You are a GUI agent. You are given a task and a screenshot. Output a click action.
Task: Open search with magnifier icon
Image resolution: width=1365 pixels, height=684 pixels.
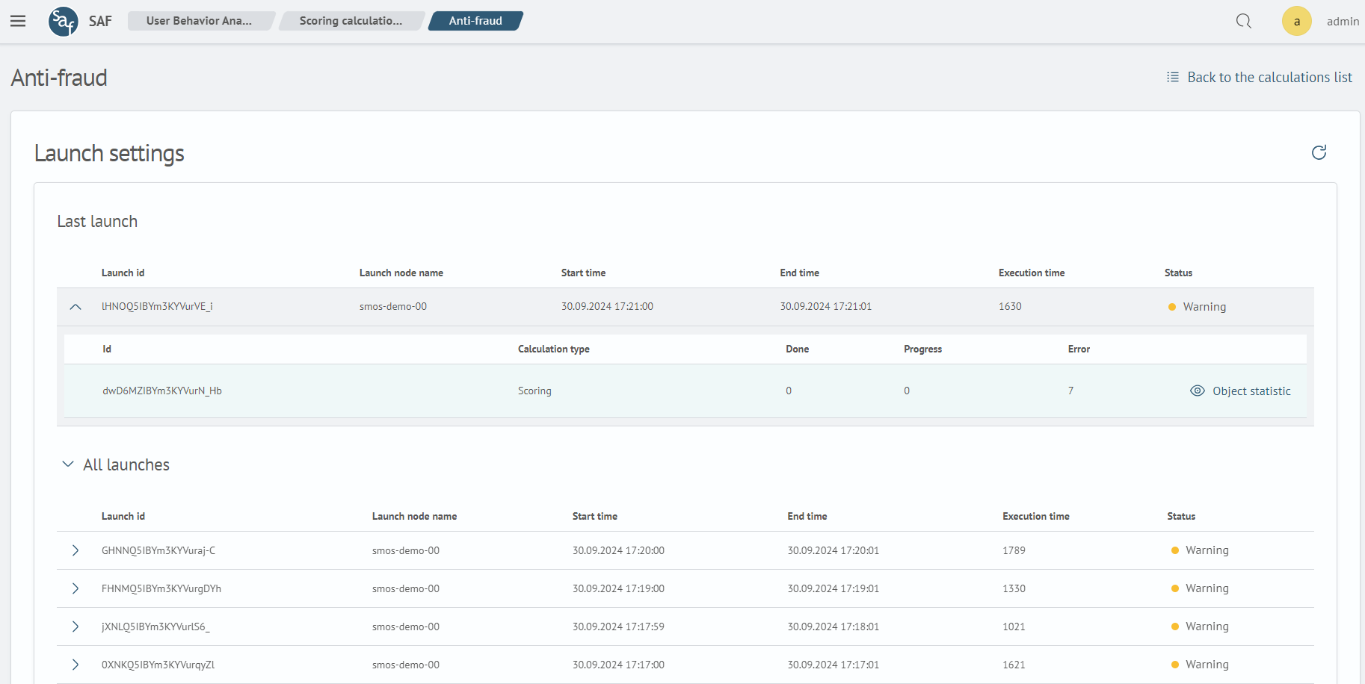coord(1244,21)
